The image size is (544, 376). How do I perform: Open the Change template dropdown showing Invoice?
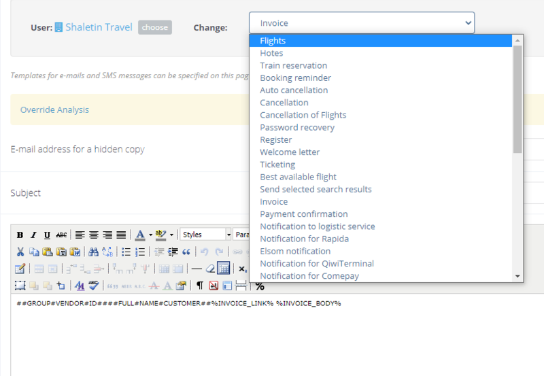click(x=362, y=23)
